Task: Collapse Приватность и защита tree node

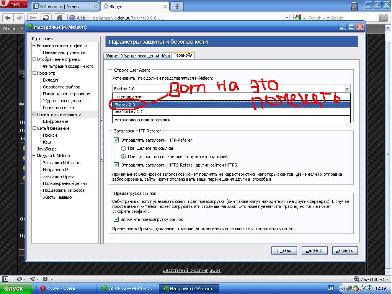Action: (x=34, y=114)
